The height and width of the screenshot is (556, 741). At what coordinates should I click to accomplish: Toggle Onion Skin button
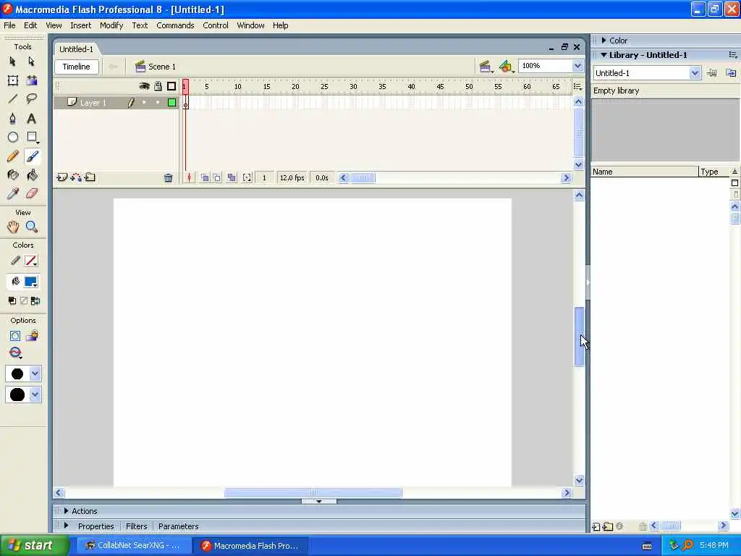tap(205, 178)
